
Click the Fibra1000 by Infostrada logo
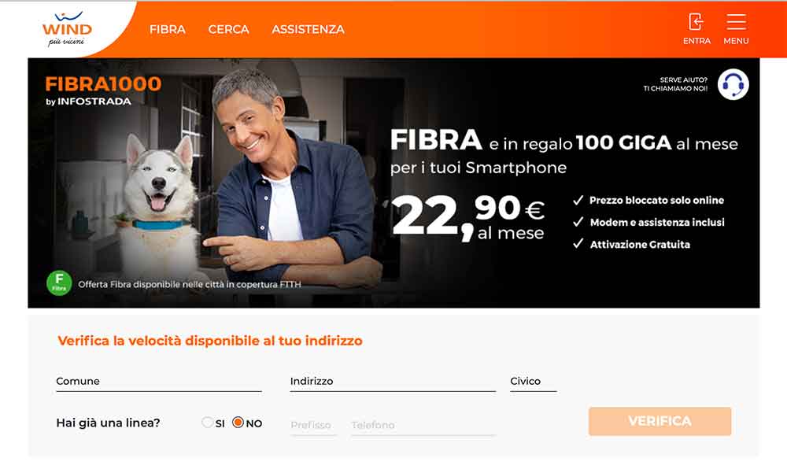103,90
